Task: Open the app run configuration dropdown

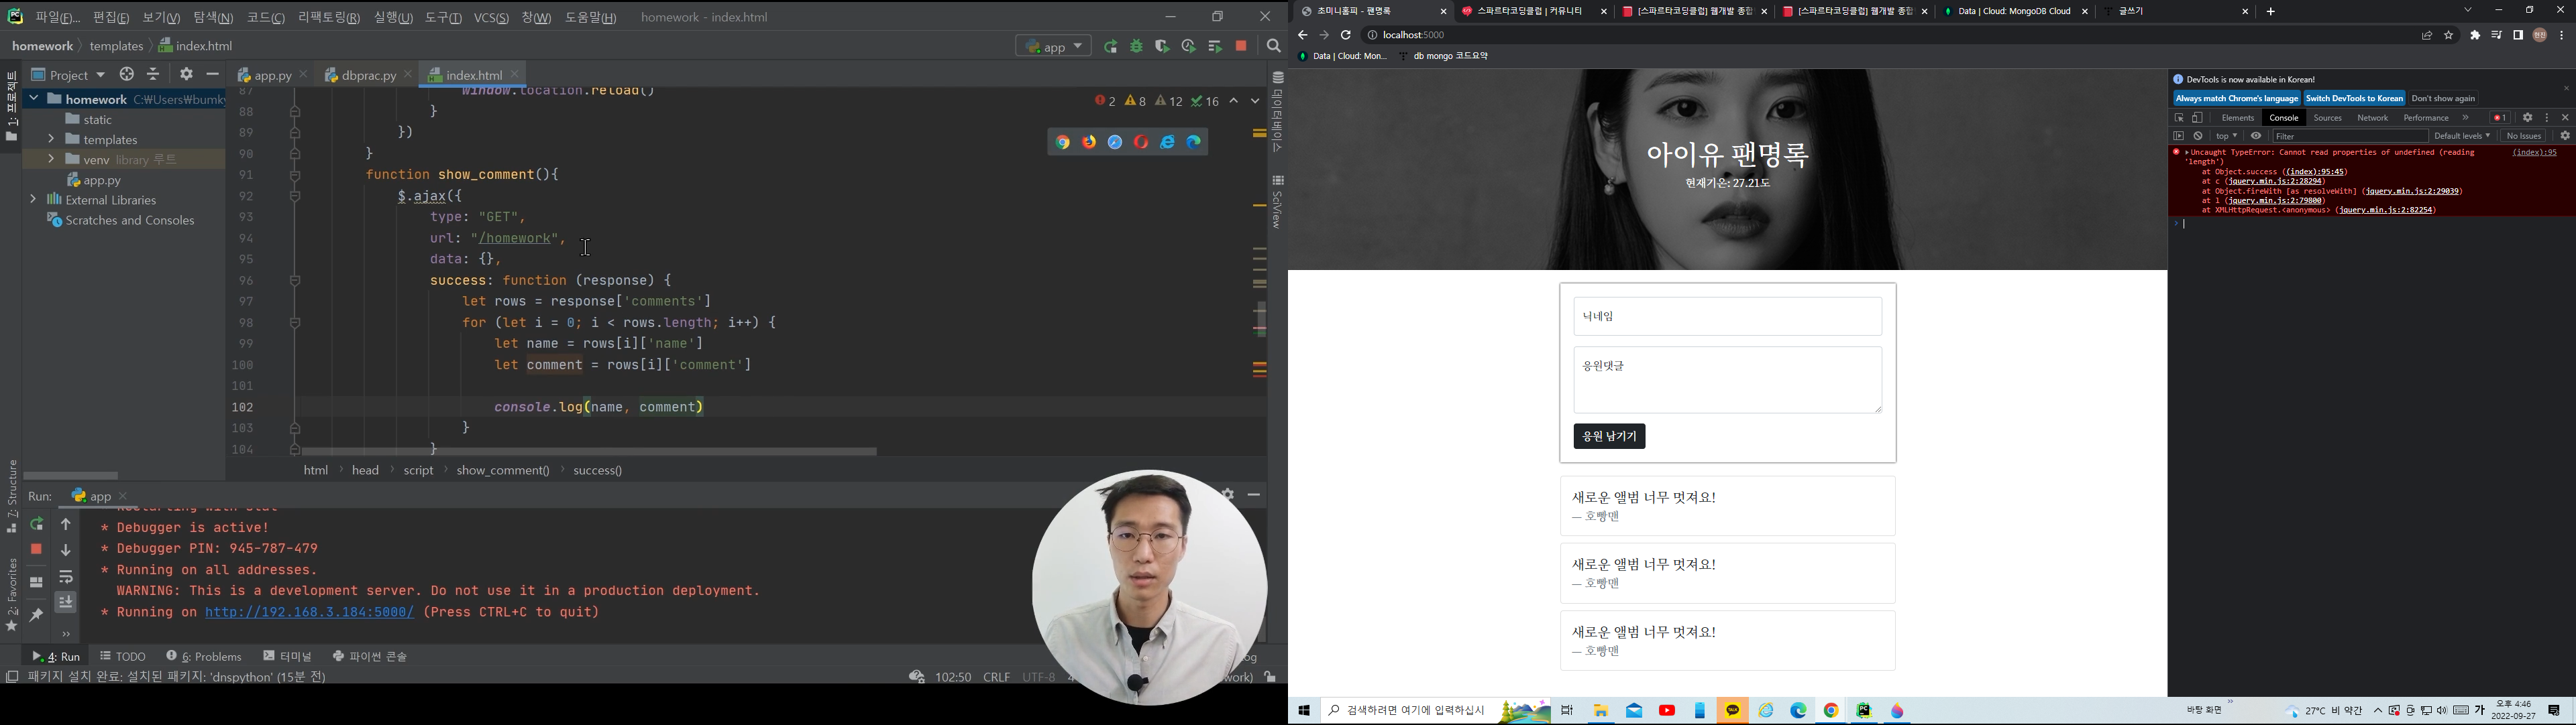Action: click(x=1053, y=47)
